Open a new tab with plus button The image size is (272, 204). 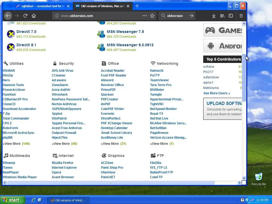coord(137,6)
